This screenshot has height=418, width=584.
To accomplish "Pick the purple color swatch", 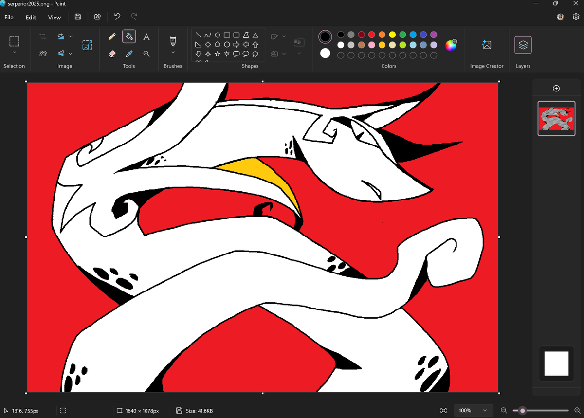I will 434,35.
